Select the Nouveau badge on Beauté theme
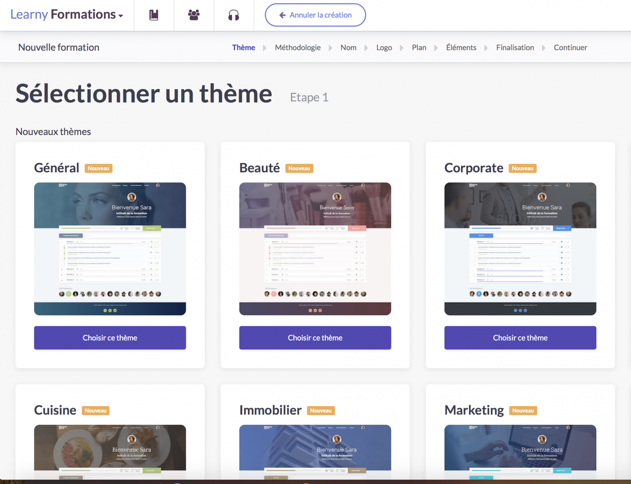Screen dimensions: 631x484 [x=299, y=168]
